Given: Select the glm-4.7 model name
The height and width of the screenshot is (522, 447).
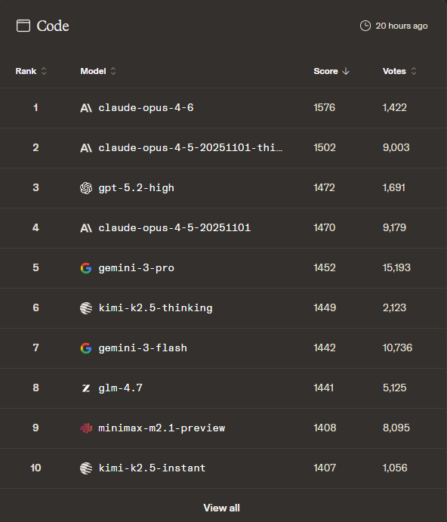Looking at the screenshot, I should [x=121, y=388].
